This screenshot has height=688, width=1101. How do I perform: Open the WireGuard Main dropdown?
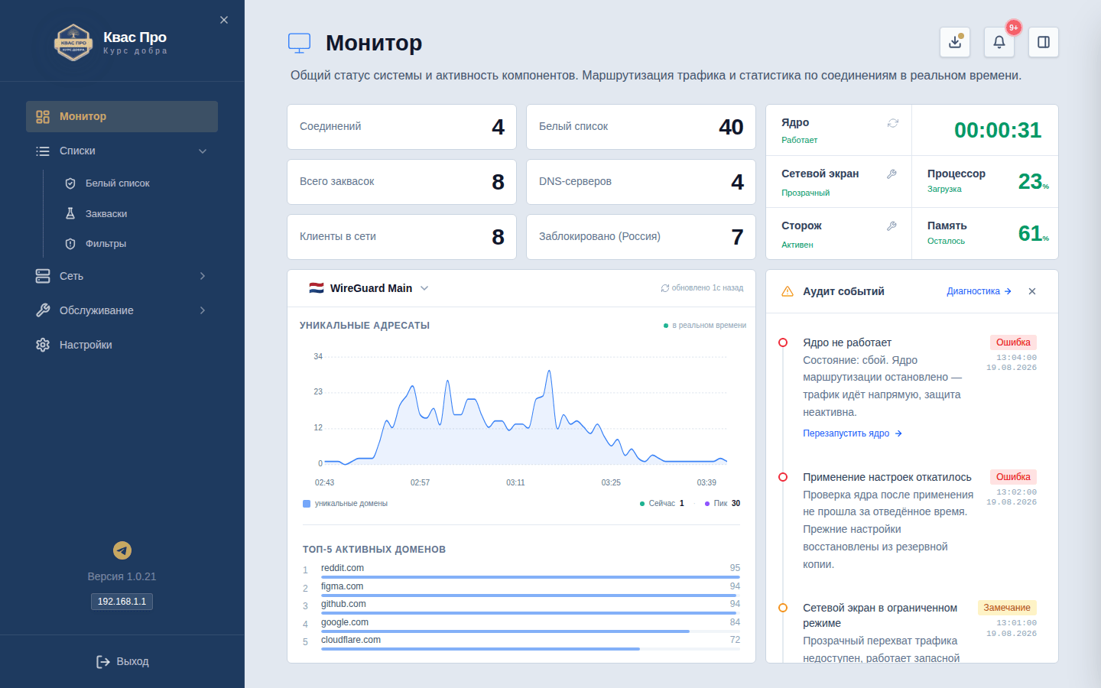tap(369, 288)
